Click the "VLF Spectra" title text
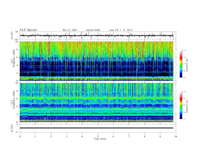The height and width of the screenshot is (153, 198). 28,30
